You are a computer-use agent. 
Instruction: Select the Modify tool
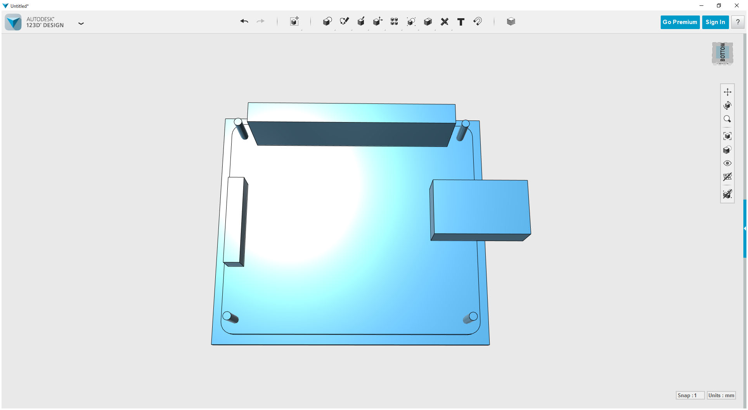(x=377, y=22)
